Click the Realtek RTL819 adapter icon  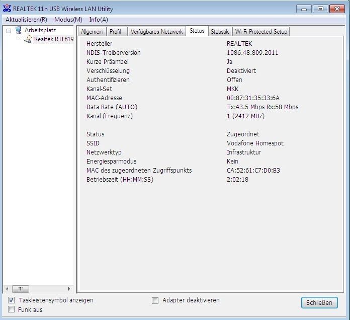pos(28,39)
